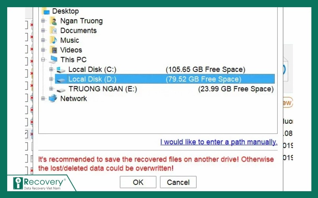
Task: Open the 'enter a path manually' link
Action: (219, 142)
